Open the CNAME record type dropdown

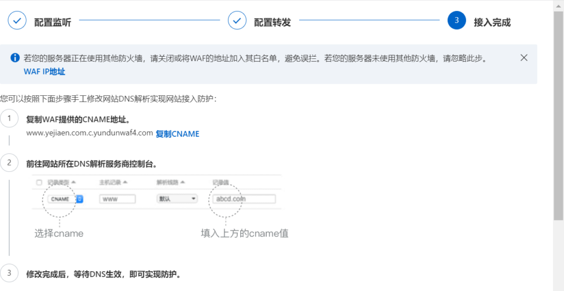point(79,199)
